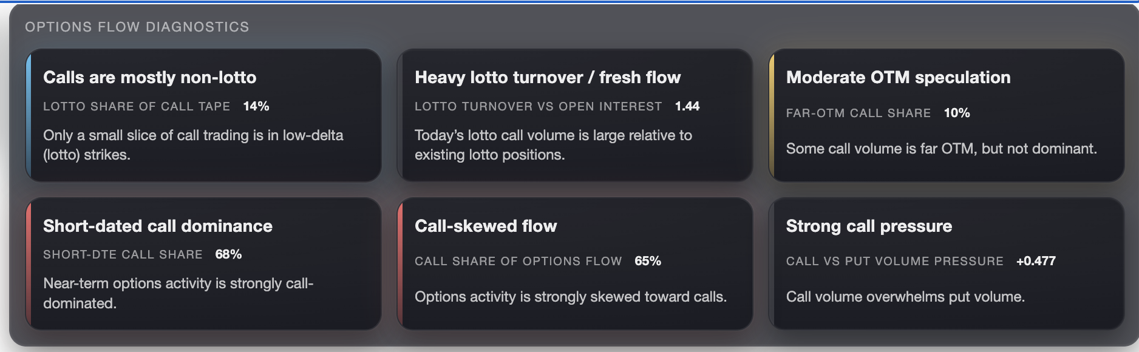
Task: Click the LOTTO SHARE OF CALL TAPE label
Action: click(136, 106)
